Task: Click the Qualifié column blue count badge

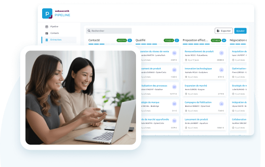Action: coord(177,40)
